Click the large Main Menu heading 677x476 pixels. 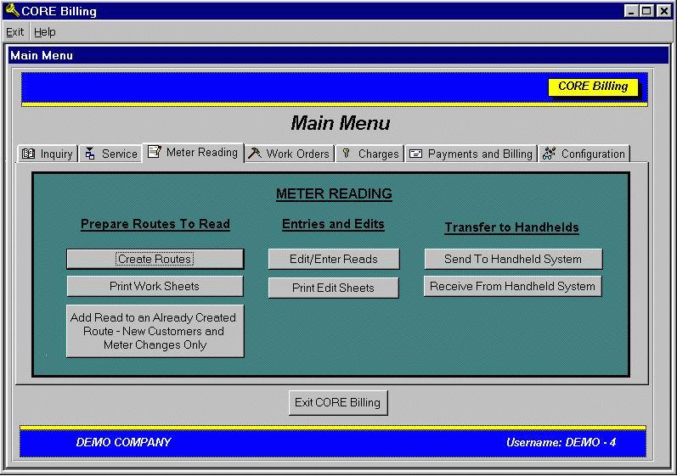pyautogui.click(x=341, y=123)
